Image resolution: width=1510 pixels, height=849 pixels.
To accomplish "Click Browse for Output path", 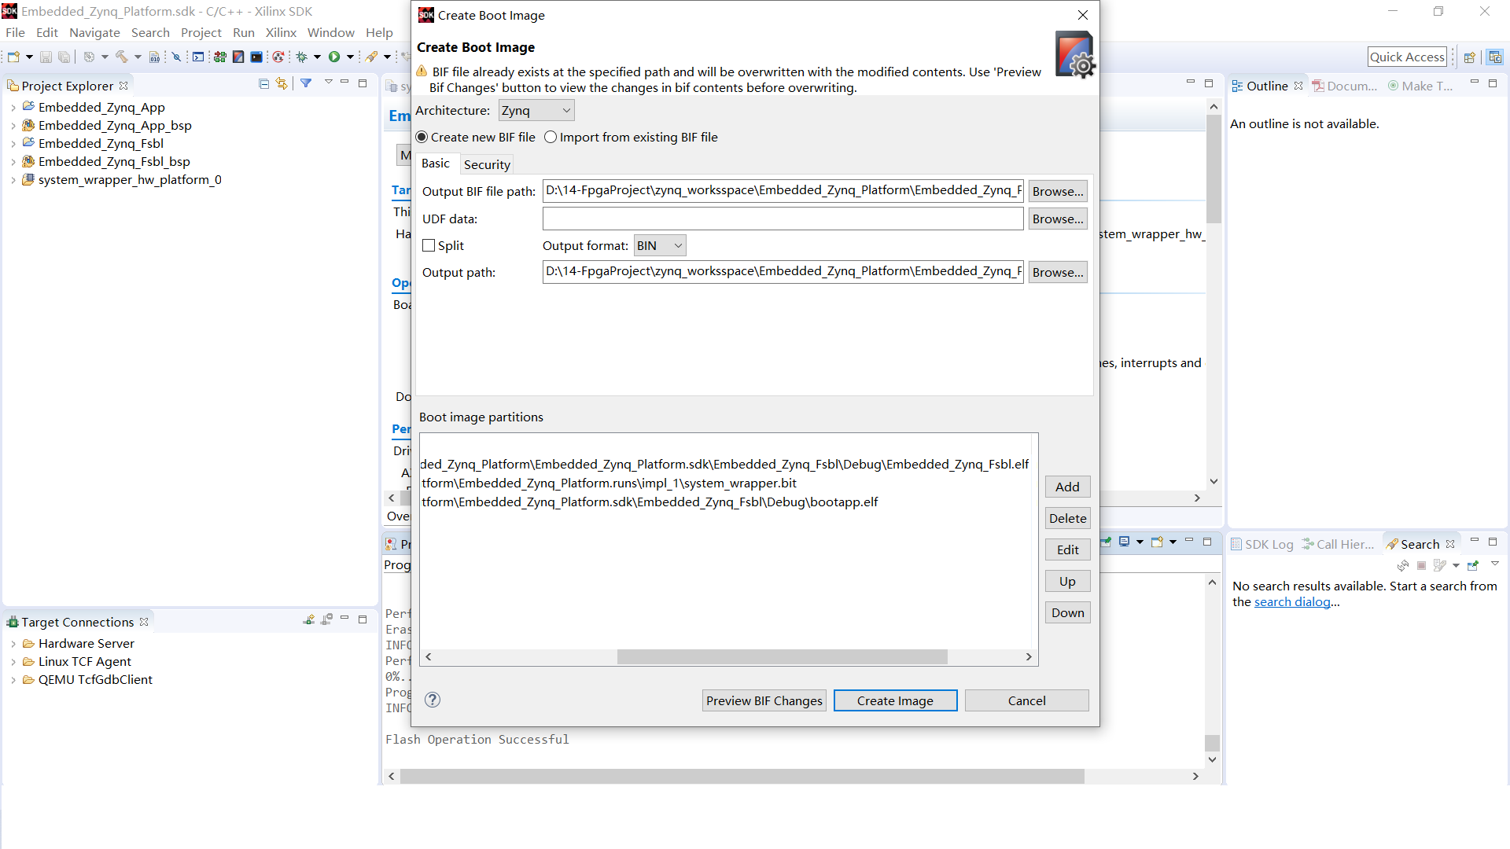I will [1058, 271].
